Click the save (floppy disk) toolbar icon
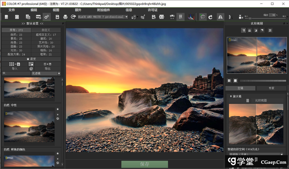Screen dimensions: 289x169 57,17
